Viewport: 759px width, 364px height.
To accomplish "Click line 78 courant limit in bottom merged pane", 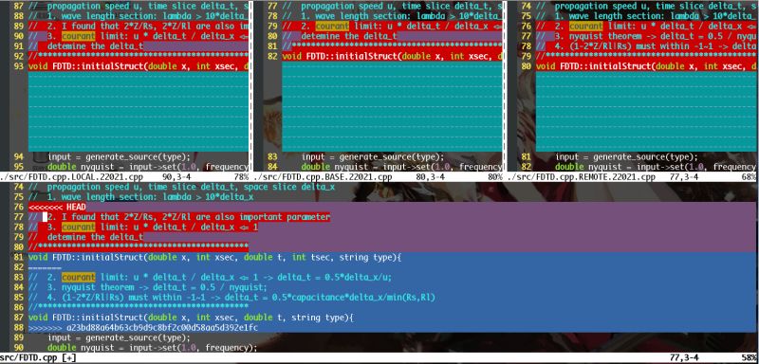I will click(x=143, y=227).
